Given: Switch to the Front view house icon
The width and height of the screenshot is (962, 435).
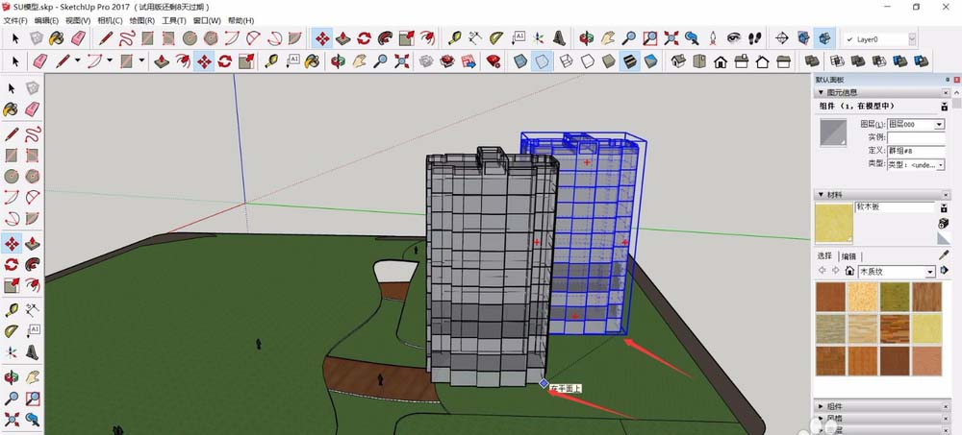Looking at the screenshot, I should [721, 61].
